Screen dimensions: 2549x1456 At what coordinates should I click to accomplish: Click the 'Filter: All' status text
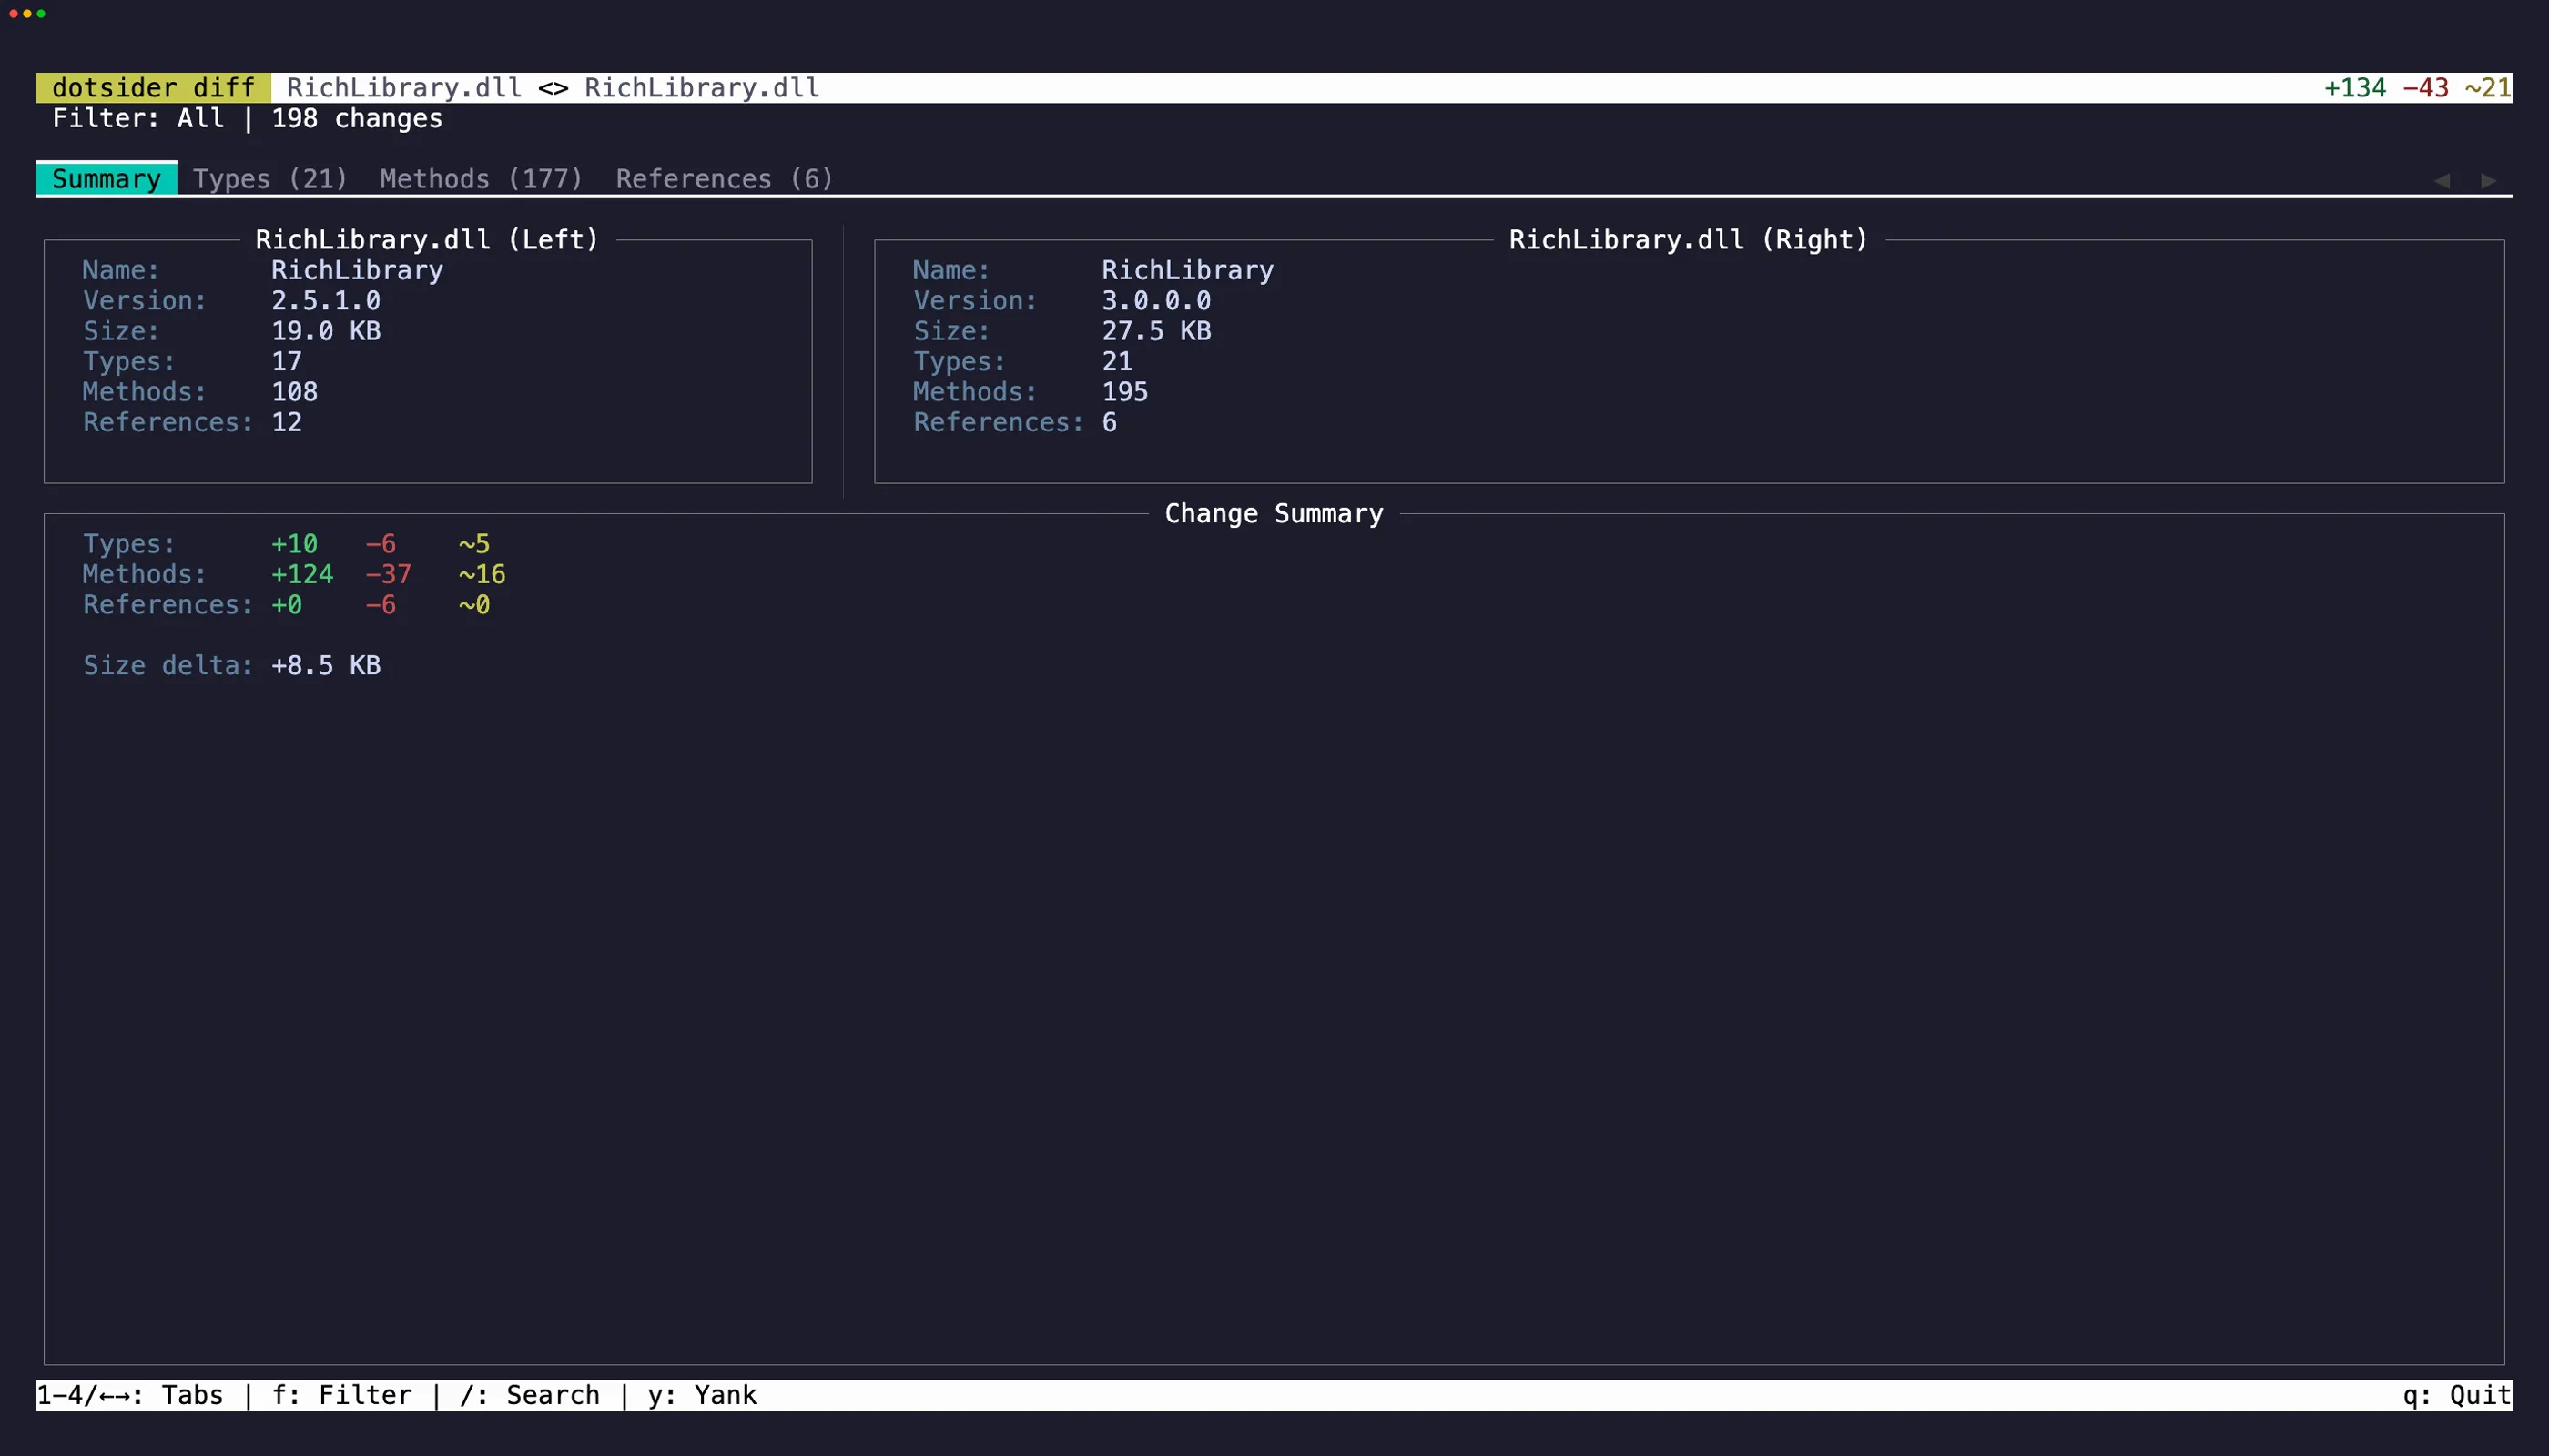coord(138,119)
